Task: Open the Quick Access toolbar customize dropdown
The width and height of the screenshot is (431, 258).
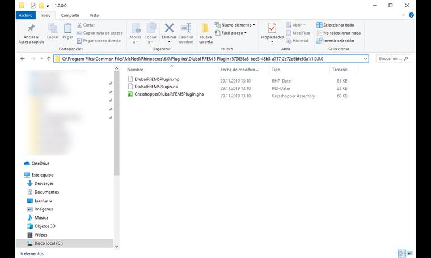Action: pyautogui.click(x=48, y=6)
